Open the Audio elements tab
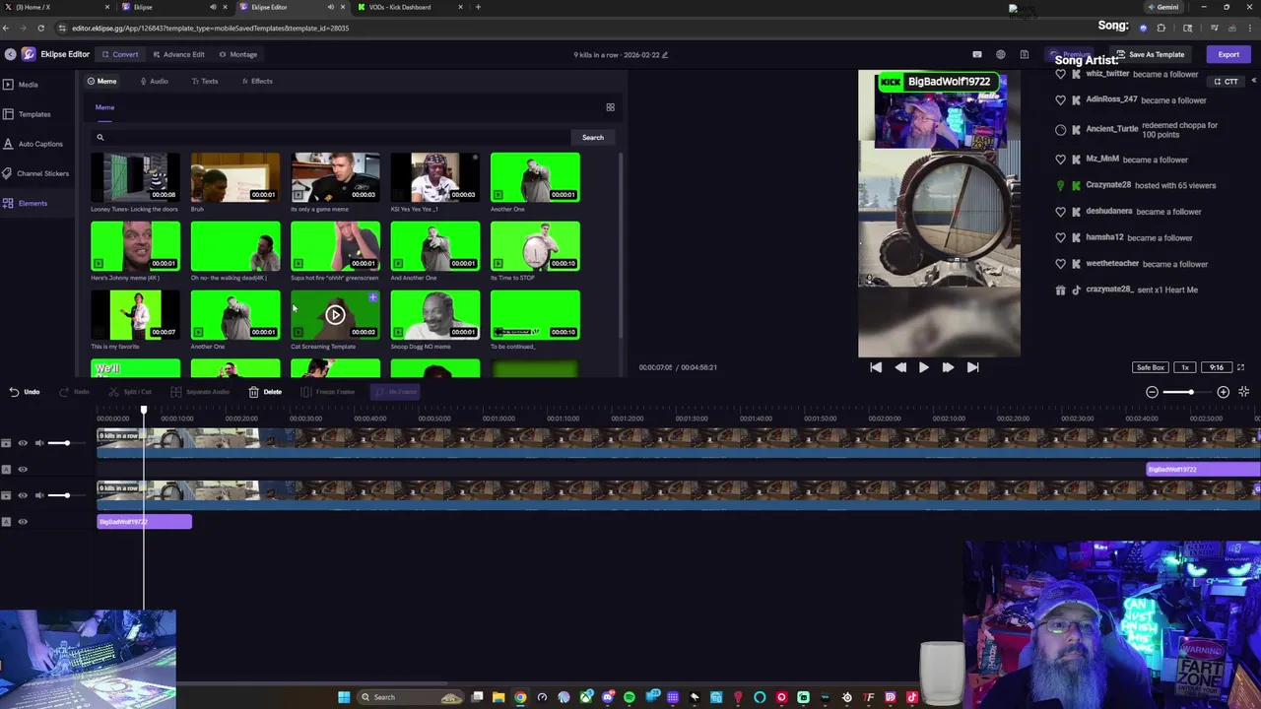Viewport: 1261px width, 709px height. (x=154, y=81)
